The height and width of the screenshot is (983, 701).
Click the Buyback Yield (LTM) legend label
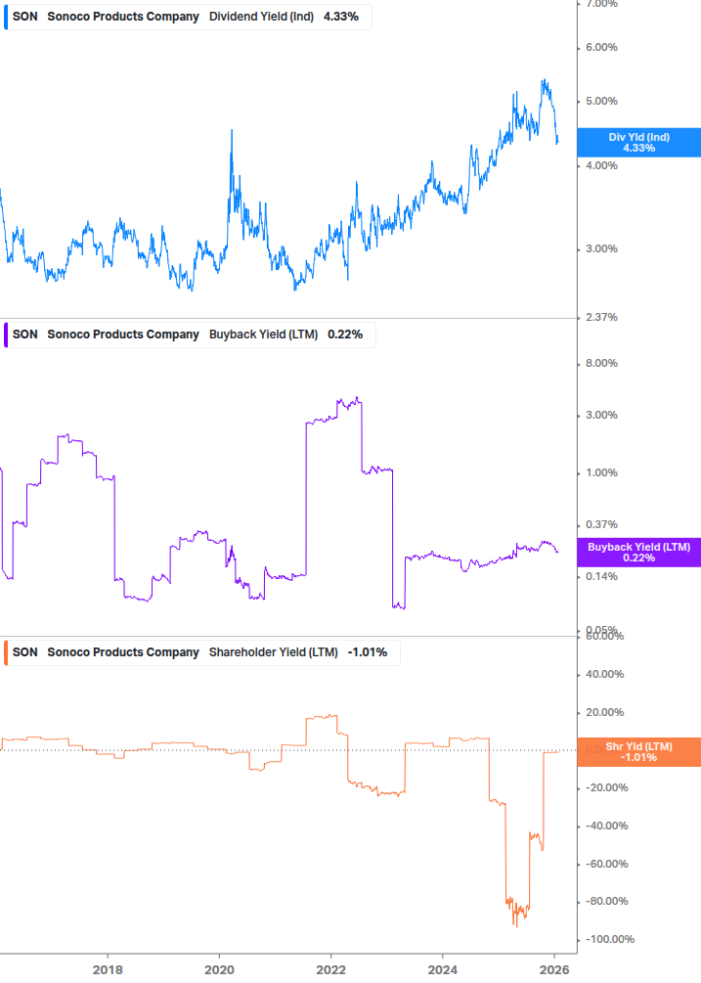click(263, 335)
